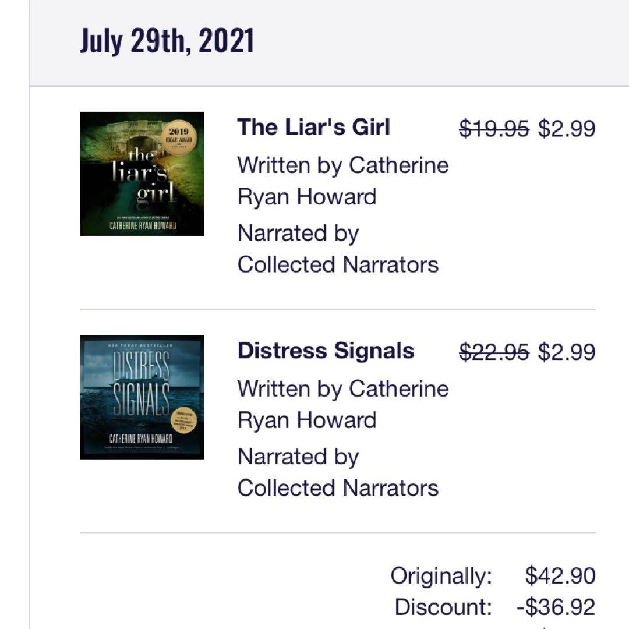The width and height of the screenshot is (629, 629).
Task: Open The Liar's Girl cover thumbnail
Action: pos(142,174)
